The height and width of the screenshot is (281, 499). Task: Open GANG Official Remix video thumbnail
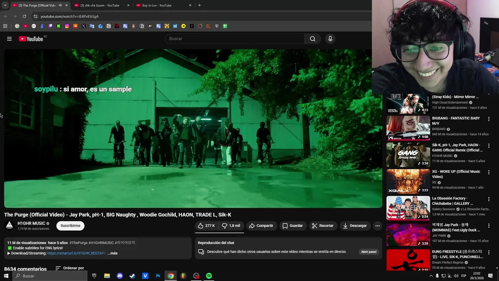click(x=408, y=155)
